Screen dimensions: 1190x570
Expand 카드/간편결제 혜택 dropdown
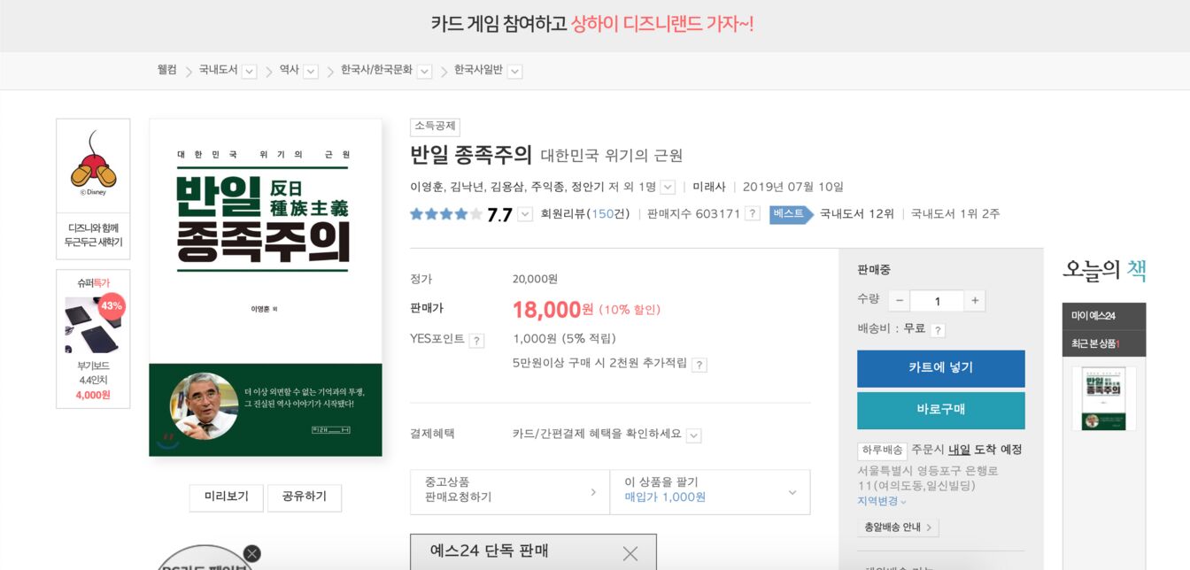[x=693, y=435]
